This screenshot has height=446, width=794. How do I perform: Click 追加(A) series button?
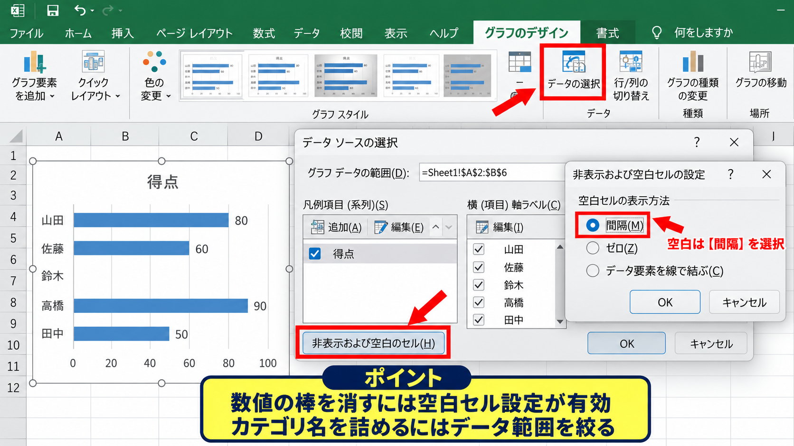pos(336,228)
